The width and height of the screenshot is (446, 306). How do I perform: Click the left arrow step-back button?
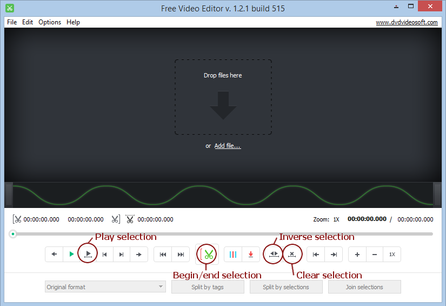click(x=54, y=254)
